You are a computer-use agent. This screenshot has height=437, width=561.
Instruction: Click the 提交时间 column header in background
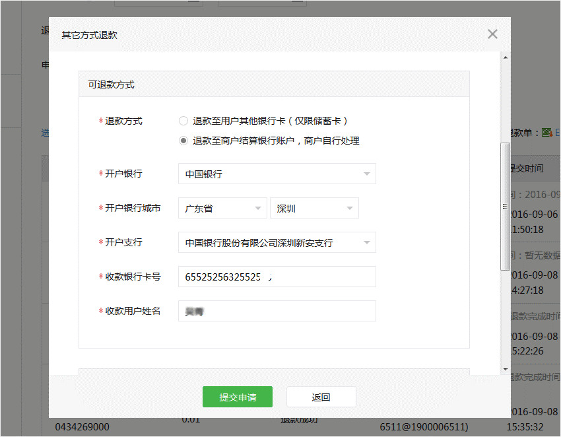pyautogui.click(x=527, y=168)
